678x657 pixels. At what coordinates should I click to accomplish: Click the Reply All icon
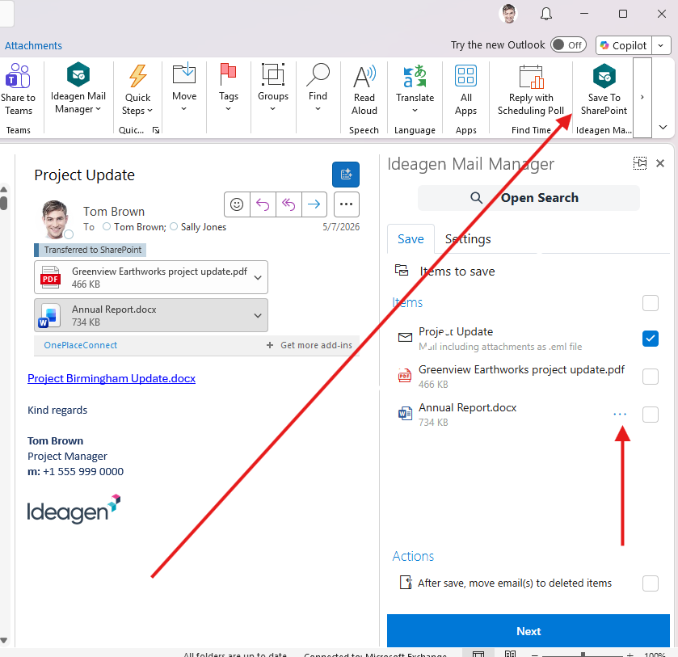point(288,204)
